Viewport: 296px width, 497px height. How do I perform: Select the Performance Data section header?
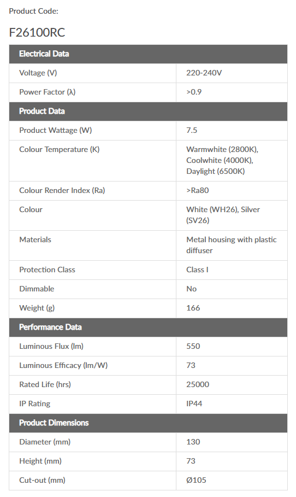(x=148, y=327)
